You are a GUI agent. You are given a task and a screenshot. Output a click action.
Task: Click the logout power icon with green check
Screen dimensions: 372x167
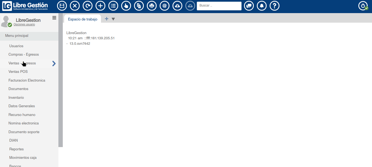(x=363, y=5)
